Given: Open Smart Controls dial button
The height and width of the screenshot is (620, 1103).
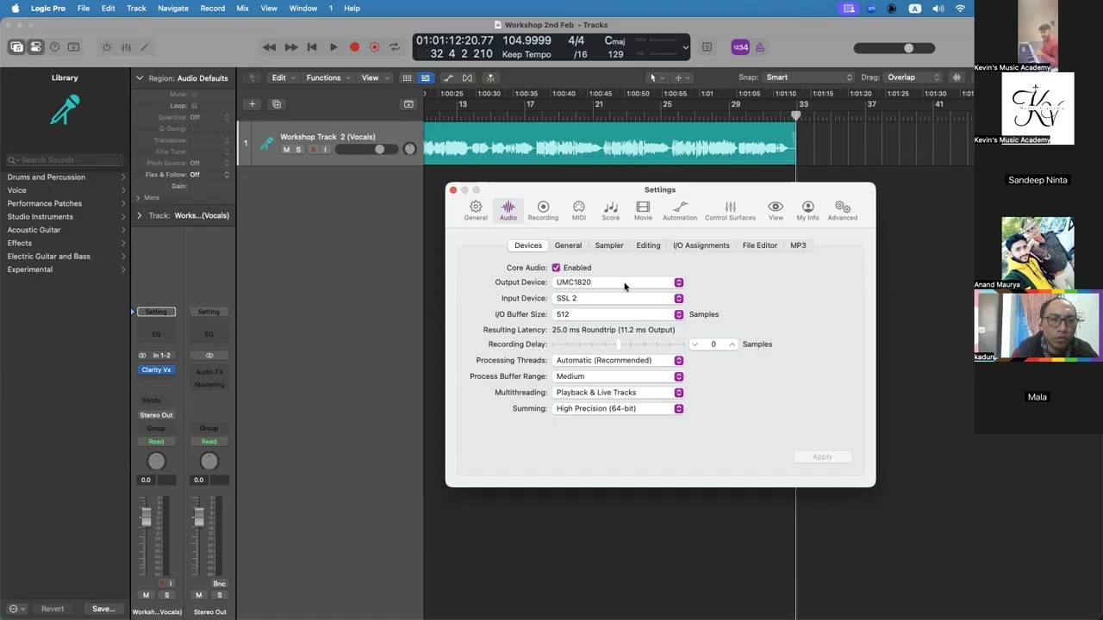Looking at the screenshot, I should (x=107, y=47).
